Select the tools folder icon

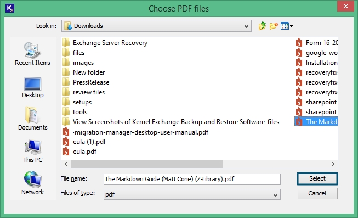coord(66,112)
